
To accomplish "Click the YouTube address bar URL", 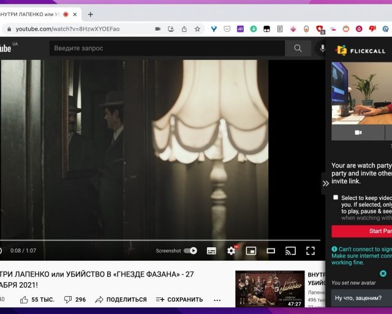I will coord(68,29).
